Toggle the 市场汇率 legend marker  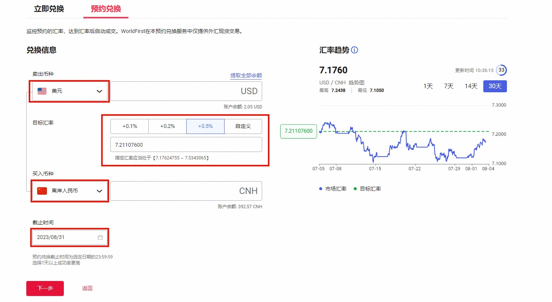point(320,189)
